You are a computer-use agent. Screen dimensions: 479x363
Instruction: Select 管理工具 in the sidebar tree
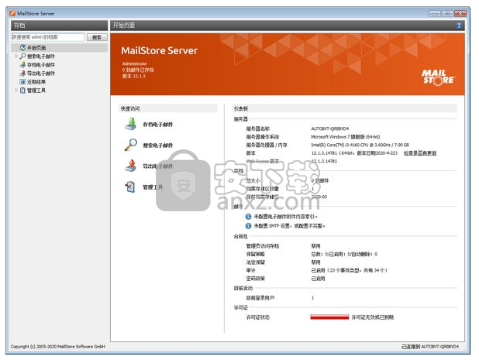click(36, 91)
